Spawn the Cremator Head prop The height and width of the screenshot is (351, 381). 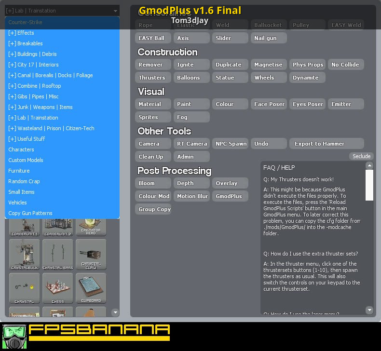point(91,227)
